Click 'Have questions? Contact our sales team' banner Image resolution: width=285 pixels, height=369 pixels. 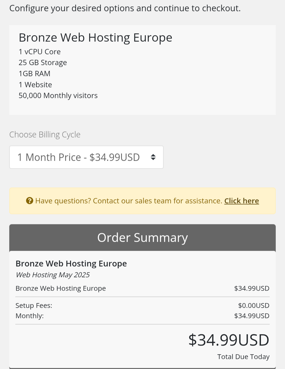142,201
